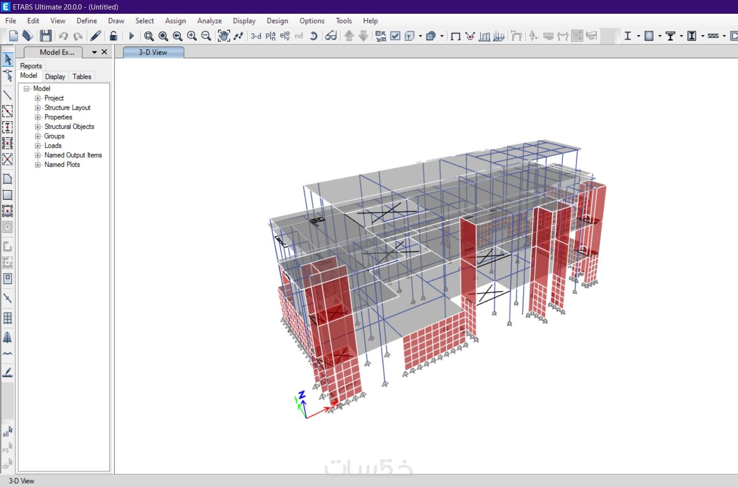Open the composite column design dropdown arrow

702,36
